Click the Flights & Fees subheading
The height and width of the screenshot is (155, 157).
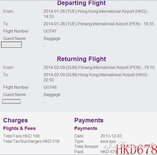pos(19,128)
